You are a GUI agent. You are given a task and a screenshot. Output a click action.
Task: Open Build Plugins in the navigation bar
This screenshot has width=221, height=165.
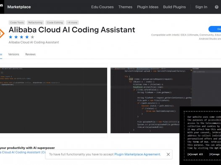pos(174,7)
